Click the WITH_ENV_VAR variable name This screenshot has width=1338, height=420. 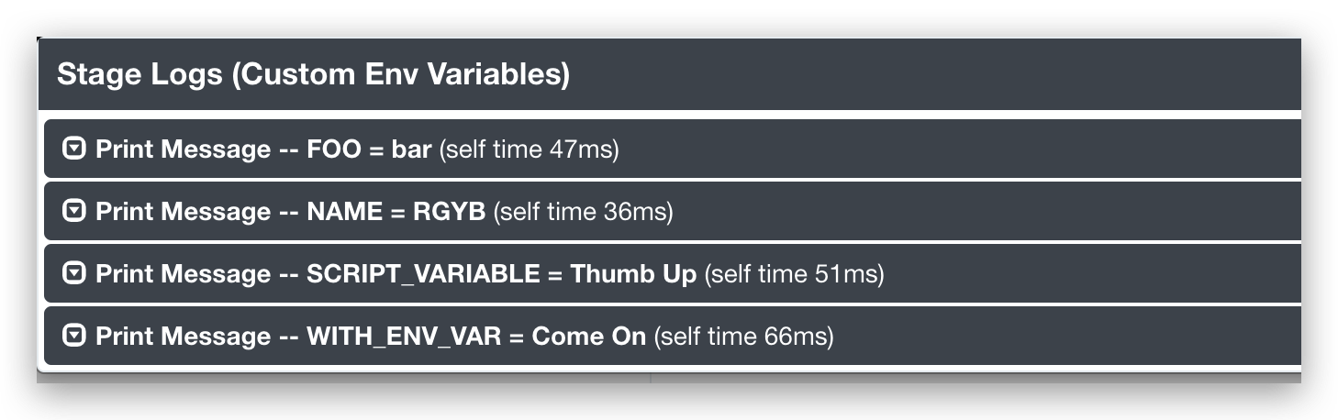[x=404, y=337]
